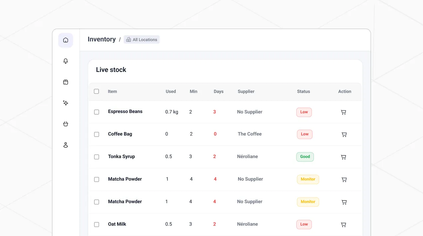Image resolution: width=423 pixels, height=236 pixels.
Task: Check the Oat Milk row checkbox
Action: pyautogui.click(x=96, y=224)
